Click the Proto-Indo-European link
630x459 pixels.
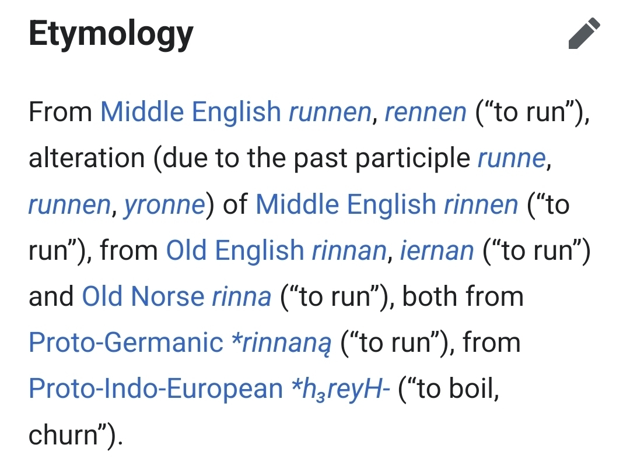coord(155,389)
